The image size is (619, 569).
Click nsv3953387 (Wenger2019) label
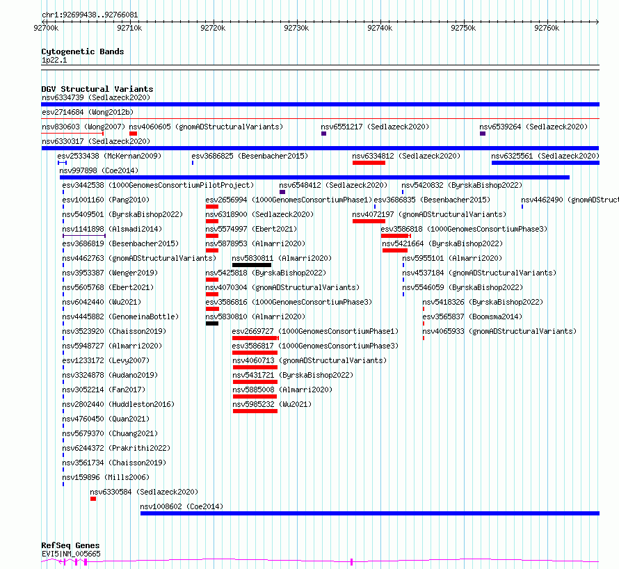coord(110,273)
